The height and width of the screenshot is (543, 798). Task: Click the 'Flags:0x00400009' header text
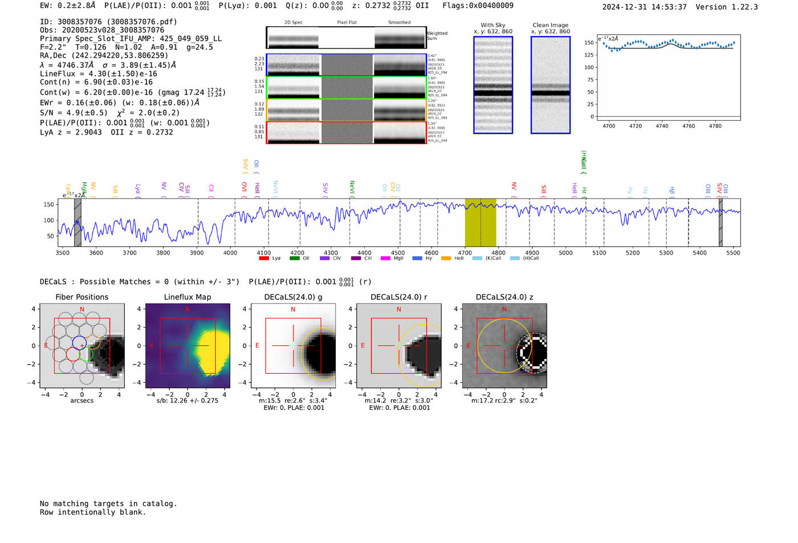(x=478, y=6)
